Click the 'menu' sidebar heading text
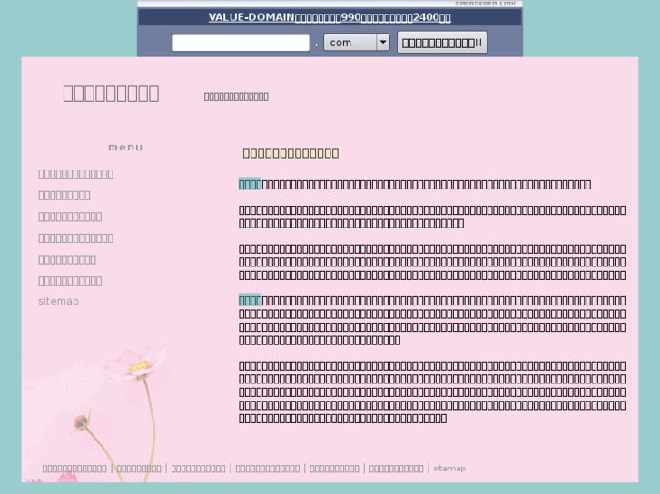Image resolution: width=660 pixels, height=494 pixels. click(x=126, y=147)
